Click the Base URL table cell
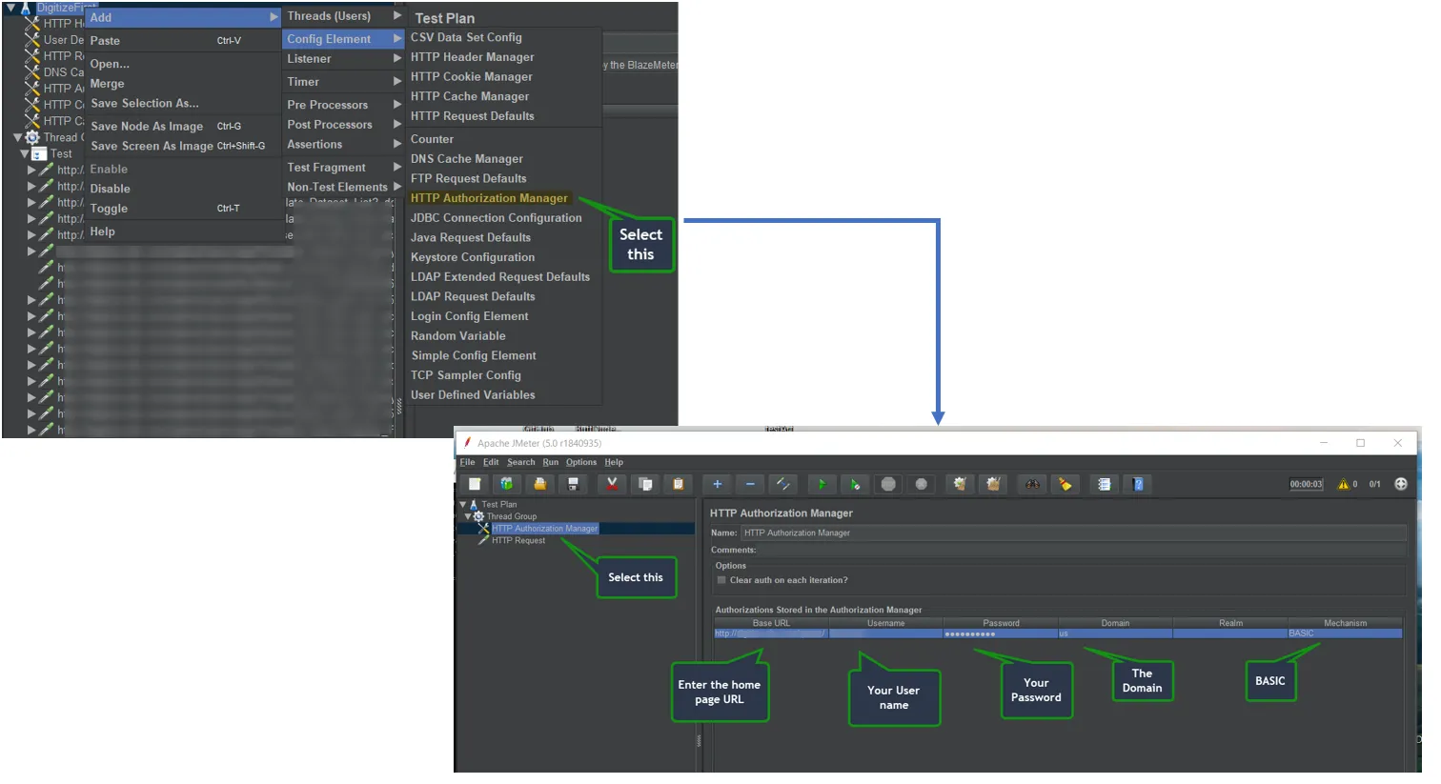1441x784 pixels. pos(771,633)
